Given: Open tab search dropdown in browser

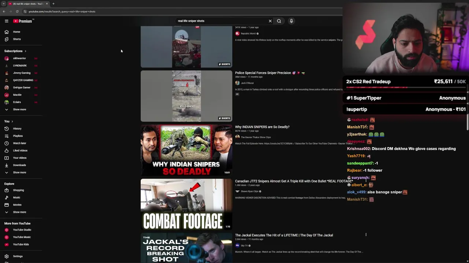Looking at the screenshot, I should [4, 4].
